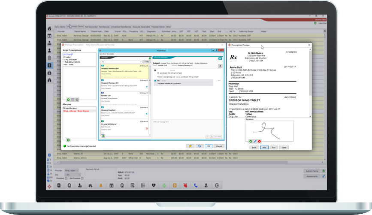
Task: Delete the signature with the red X icon
Action: point(259,142)
